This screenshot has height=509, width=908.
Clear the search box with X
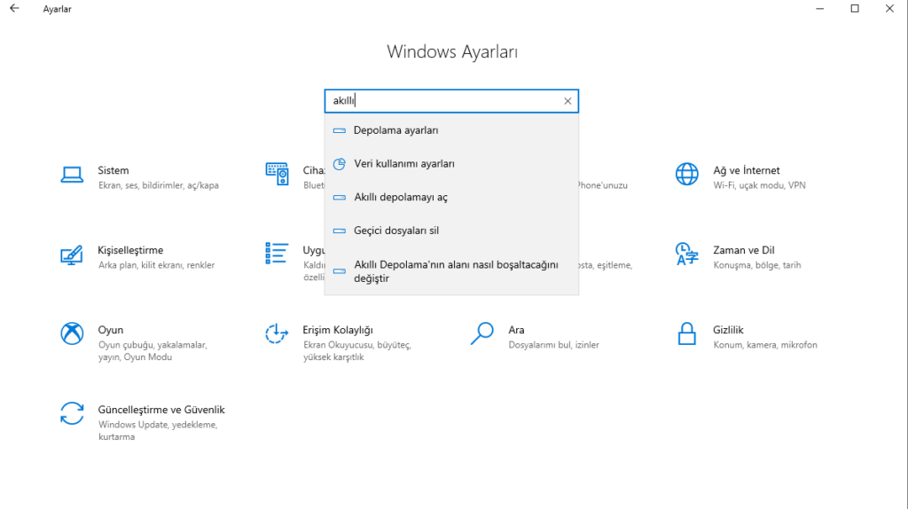tap(567, 101)
